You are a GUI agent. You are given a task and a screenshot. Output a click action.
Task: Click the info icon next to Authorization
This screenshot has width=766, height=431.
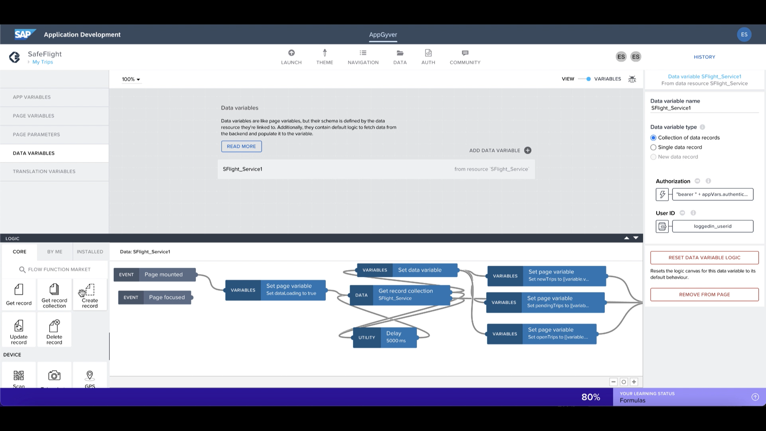tap(708, 181)
